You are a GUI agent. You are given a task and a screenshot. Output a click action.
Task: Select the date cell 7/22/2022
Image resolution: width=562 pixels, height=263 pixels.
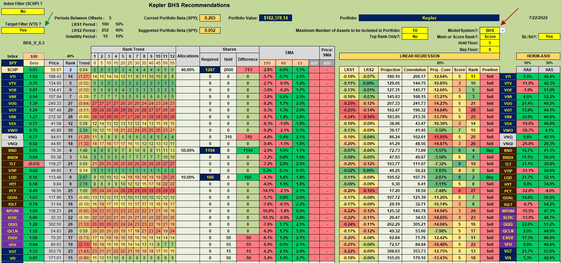point(538,18)
